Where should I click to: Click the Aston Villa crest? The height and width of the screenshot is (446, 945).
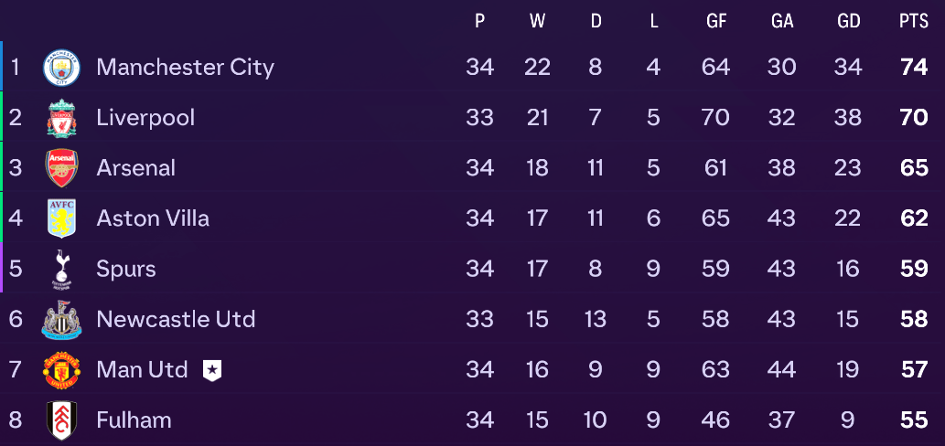coord(61,218)
